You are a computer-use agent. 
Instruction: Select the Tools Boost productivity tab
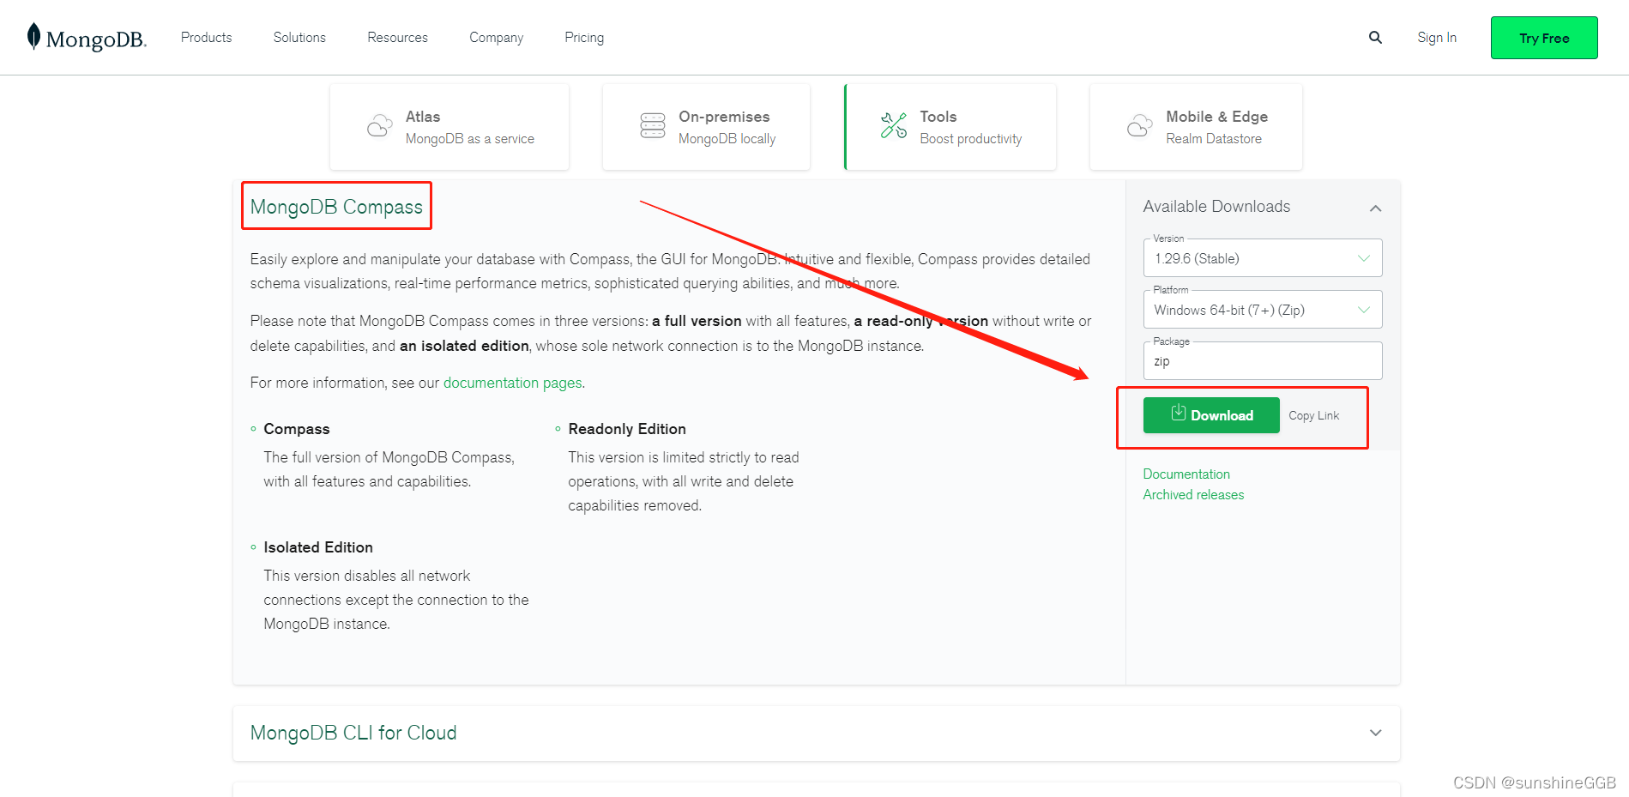click(x=950, y=127)
